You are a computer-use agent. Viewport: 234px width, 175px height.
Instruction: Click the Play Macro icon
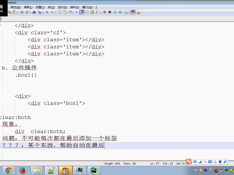(x=115, y=12)
